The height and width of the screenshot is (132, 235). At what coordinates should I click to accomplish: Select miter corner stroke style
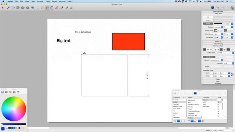pyautogui.click(x=216, y=30)
